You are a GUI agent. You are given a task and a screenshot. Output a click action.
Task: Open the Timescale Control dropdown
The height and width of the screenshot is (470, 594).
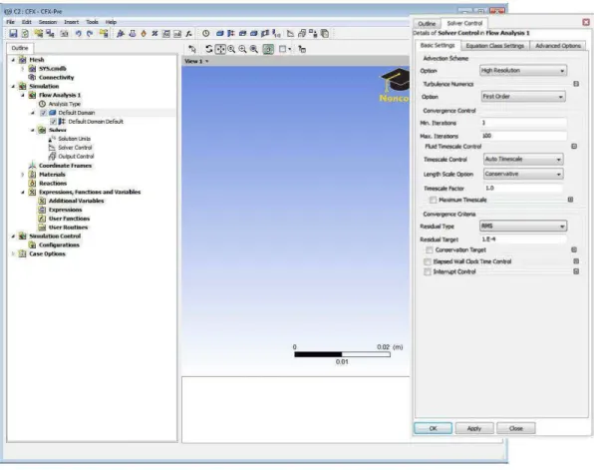pyautogui.click(x=523, y=160)
